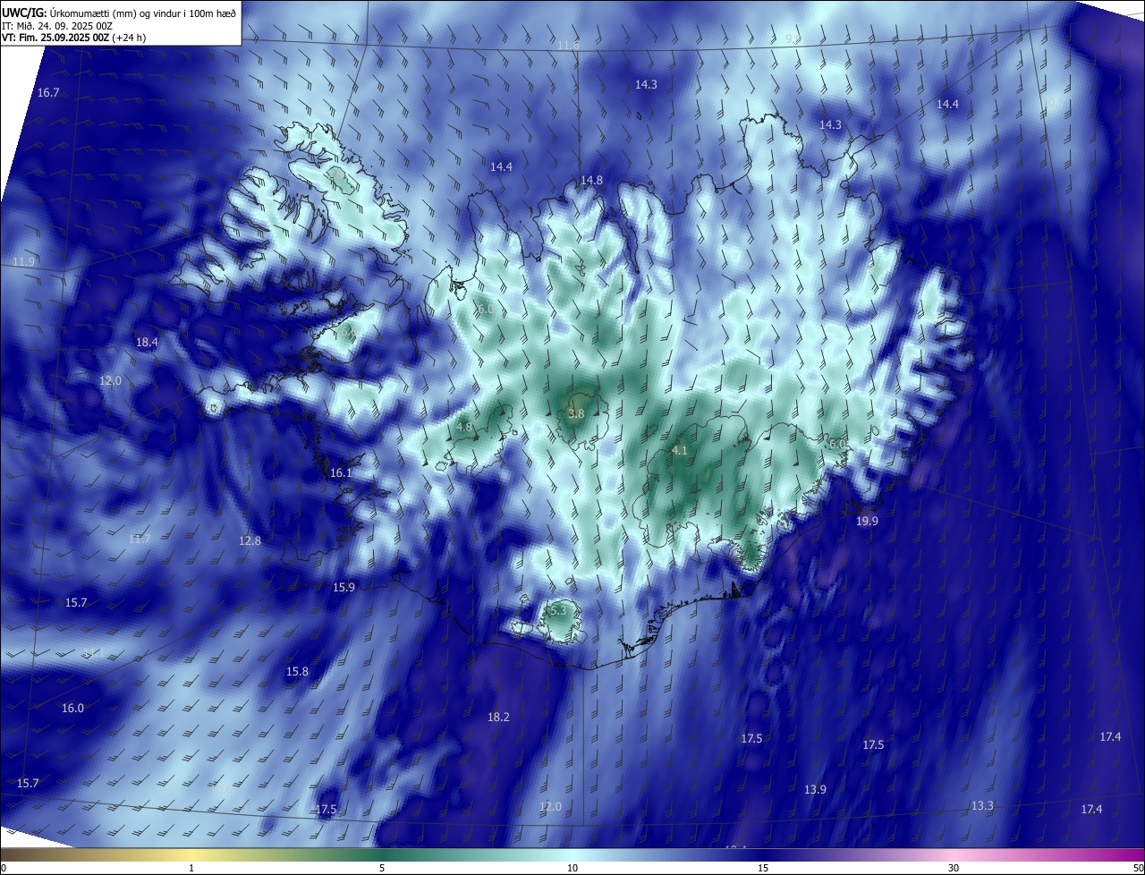Click the 3.8 value over the glacier
This screenshot has width=1145, height=875.
576,413
